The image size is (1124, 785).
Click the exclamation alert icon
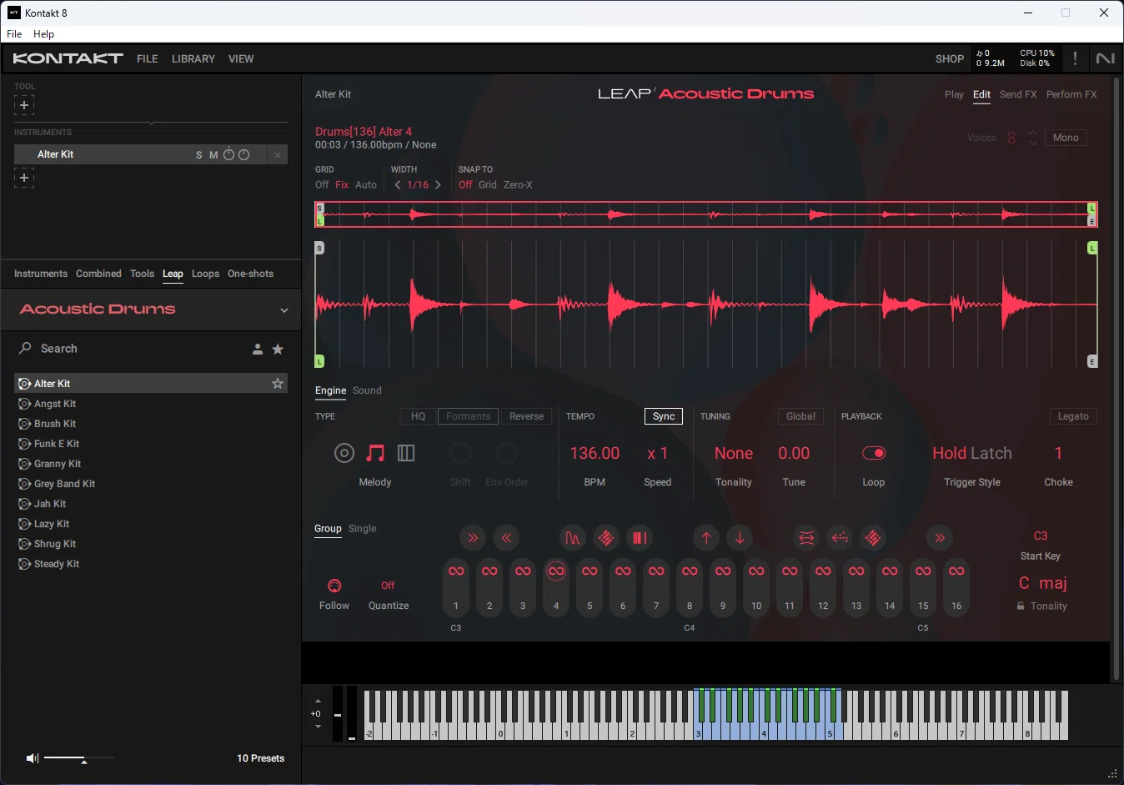(1075, 58)
